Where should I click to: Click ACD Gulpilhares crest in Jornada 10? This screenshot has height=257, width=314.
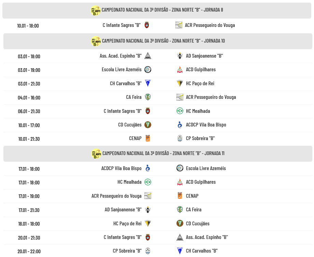pos(180,70)
